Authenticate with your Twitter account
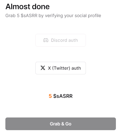 (61, 68)
